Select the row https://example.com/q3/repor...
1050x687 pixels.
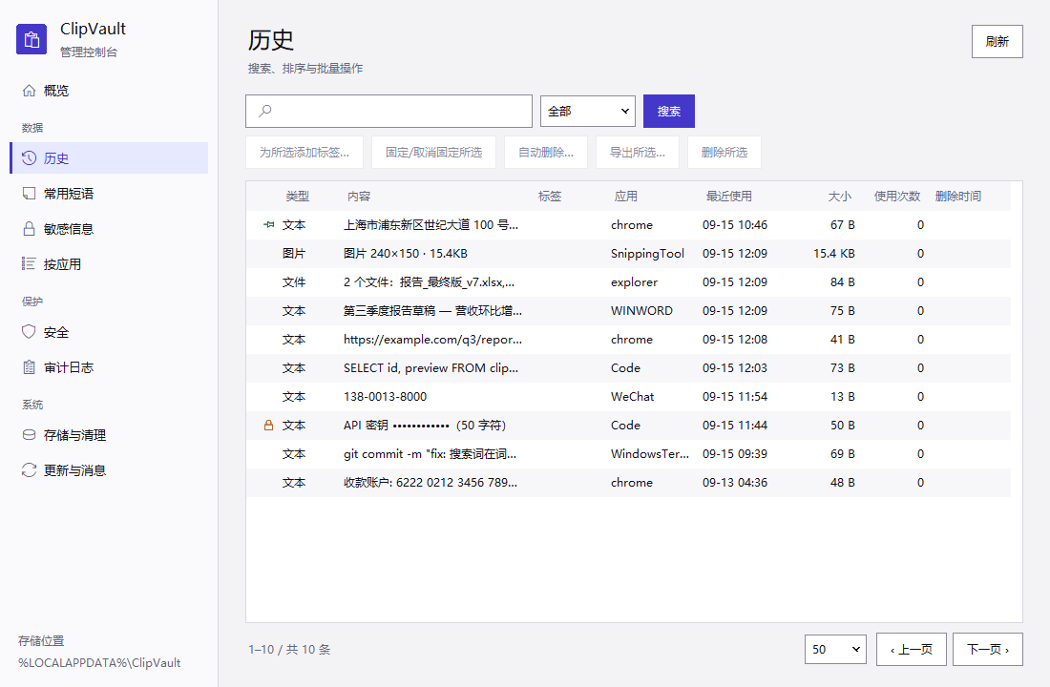coord(628,340)
